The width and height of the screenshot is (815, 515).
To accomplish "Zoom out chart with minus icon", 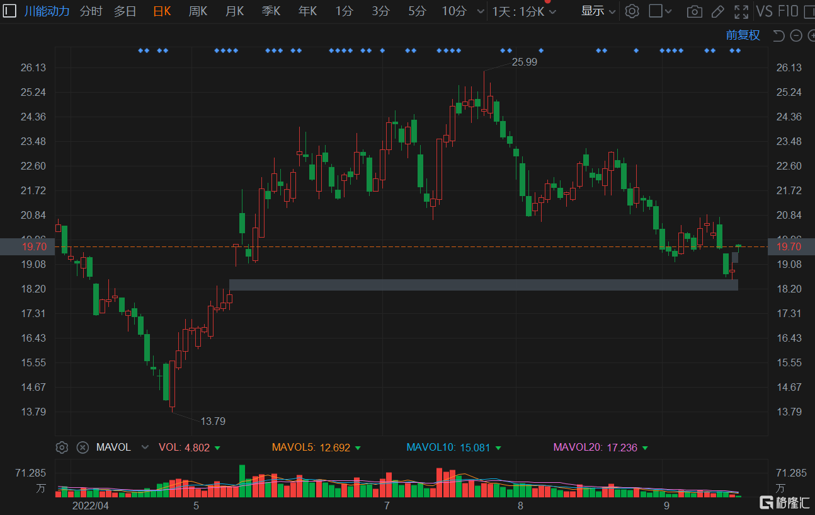I will pos(795,36).
